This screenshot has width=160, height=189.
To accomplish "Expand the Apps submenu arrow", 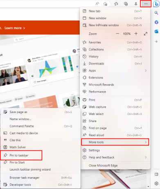I will coord(146,71).
